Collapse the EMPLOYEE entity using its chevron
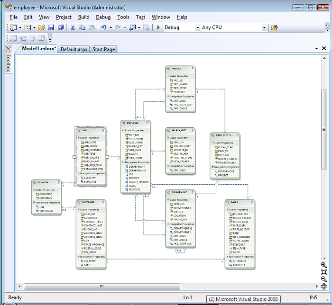Image resolution: width=332 pixels, height=305 pixels. tap(148, 123)
